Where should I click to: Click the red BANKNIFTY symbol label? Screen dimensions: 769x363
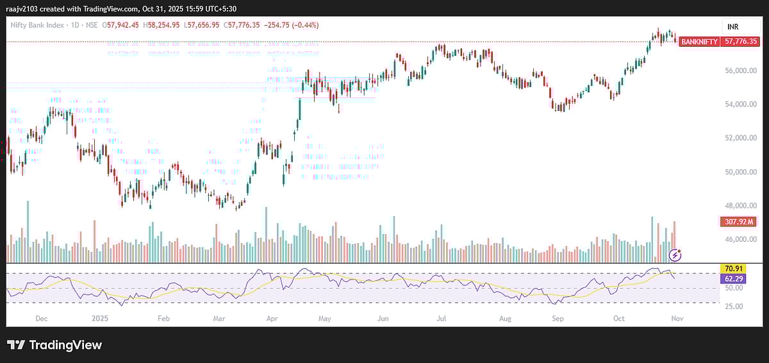[x=699, y=41]
